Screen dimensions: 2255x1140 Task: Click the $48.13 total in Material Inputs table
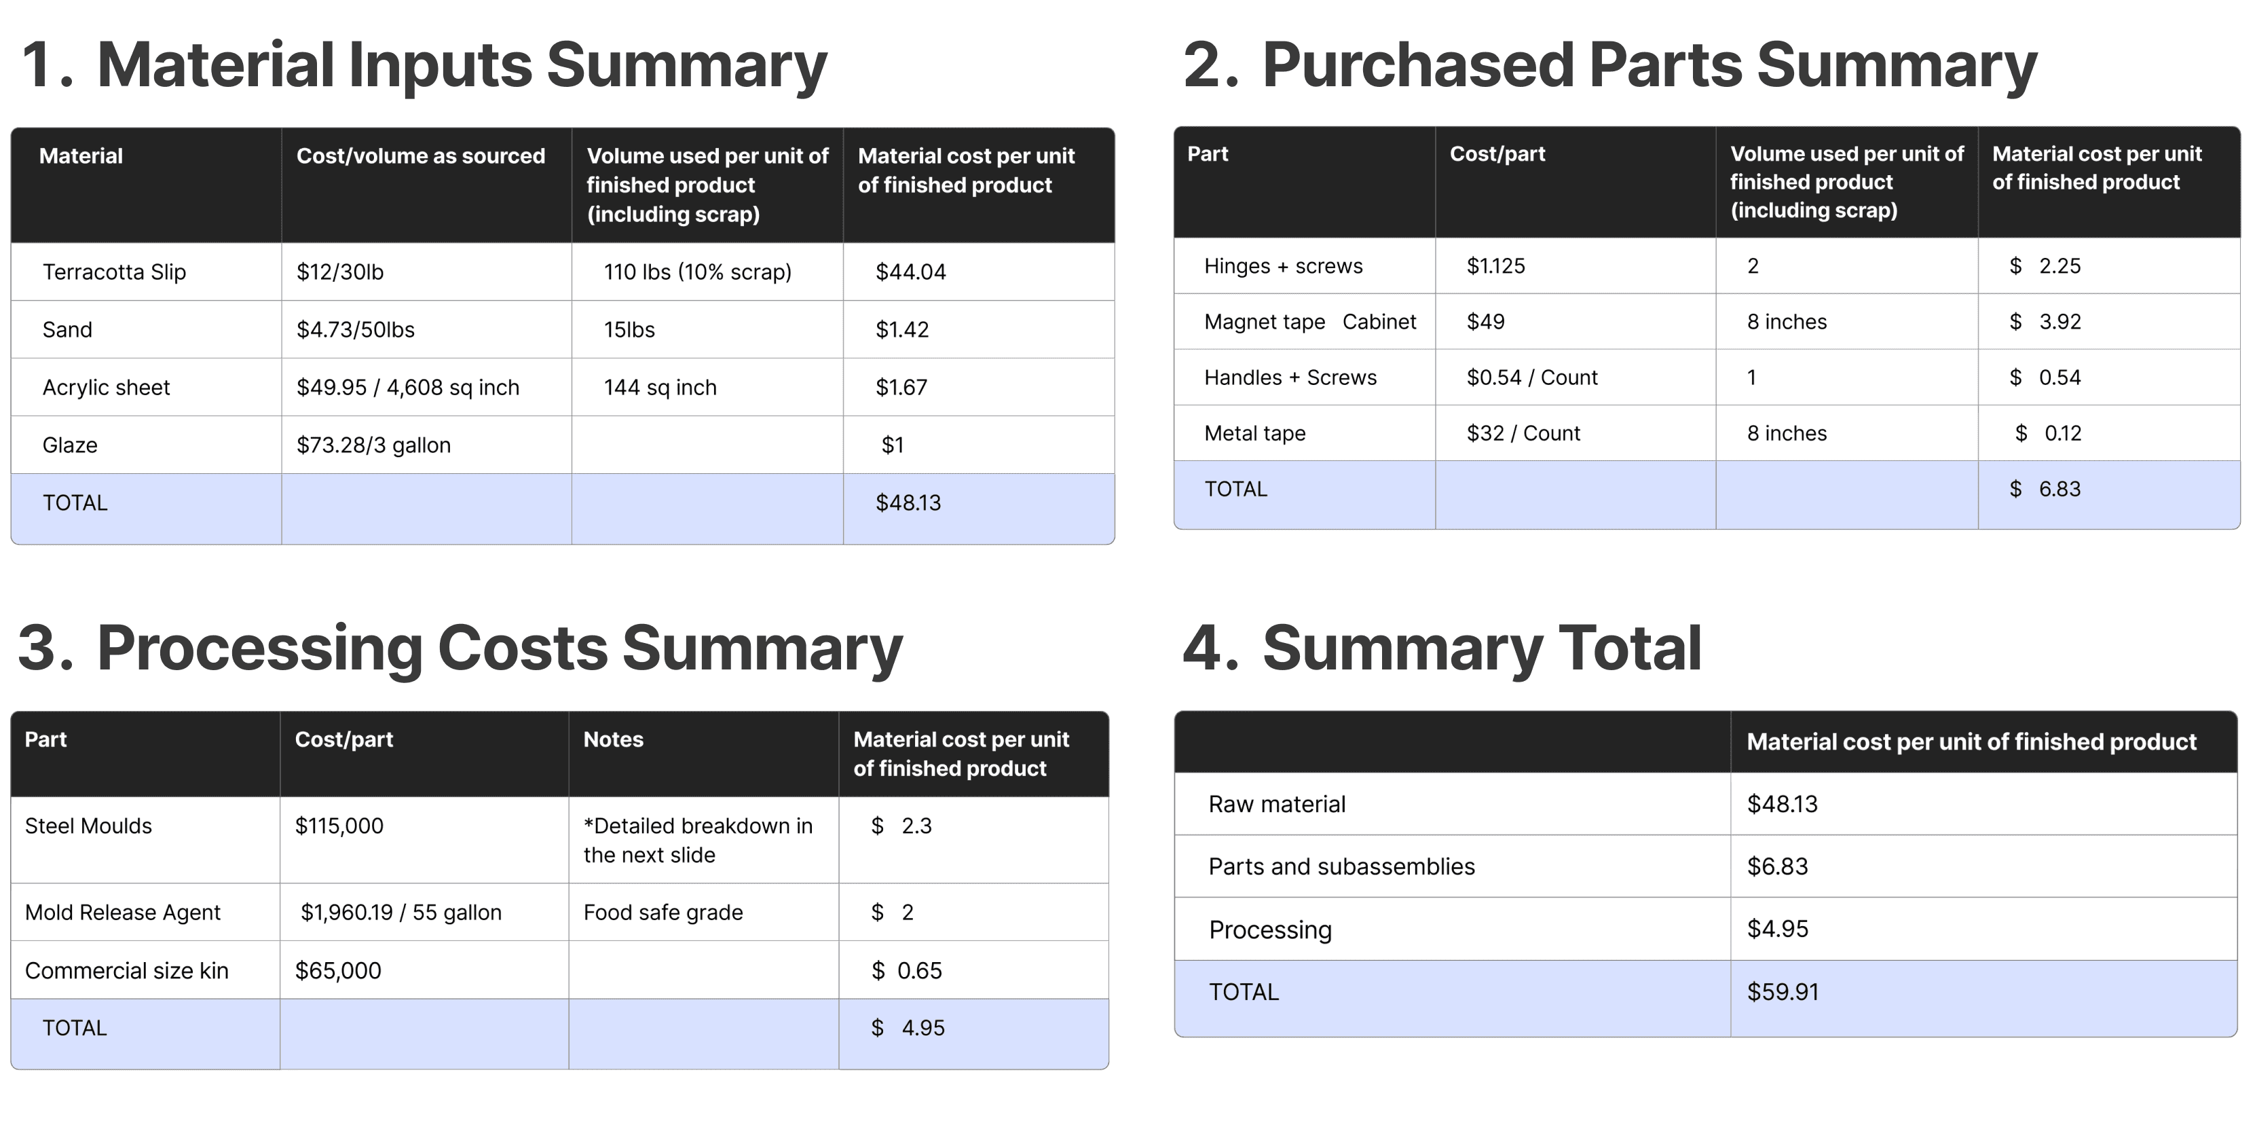pos(908,503)
